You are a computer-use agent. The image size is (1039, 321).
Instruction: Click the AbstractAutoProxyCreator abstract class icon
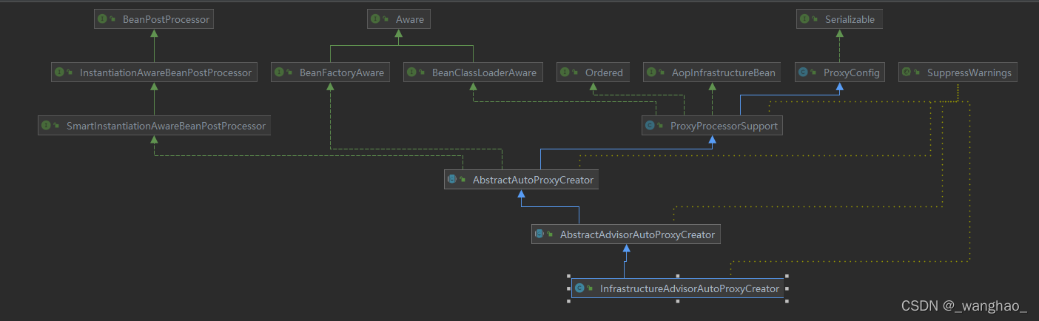pos(453,180)
